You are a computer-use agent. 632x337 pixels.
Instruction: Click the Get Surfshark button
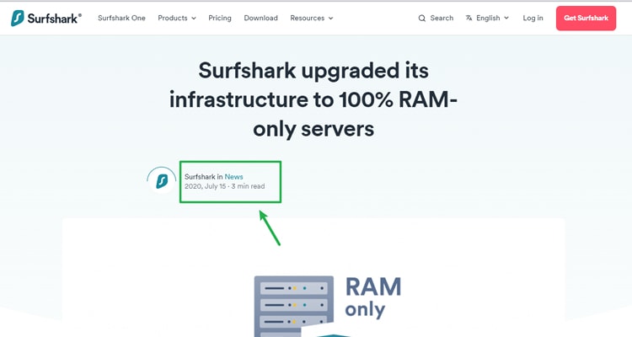586,19
